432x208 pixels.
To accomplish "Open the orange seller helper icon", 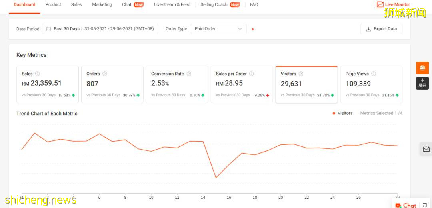I will 422,68.
